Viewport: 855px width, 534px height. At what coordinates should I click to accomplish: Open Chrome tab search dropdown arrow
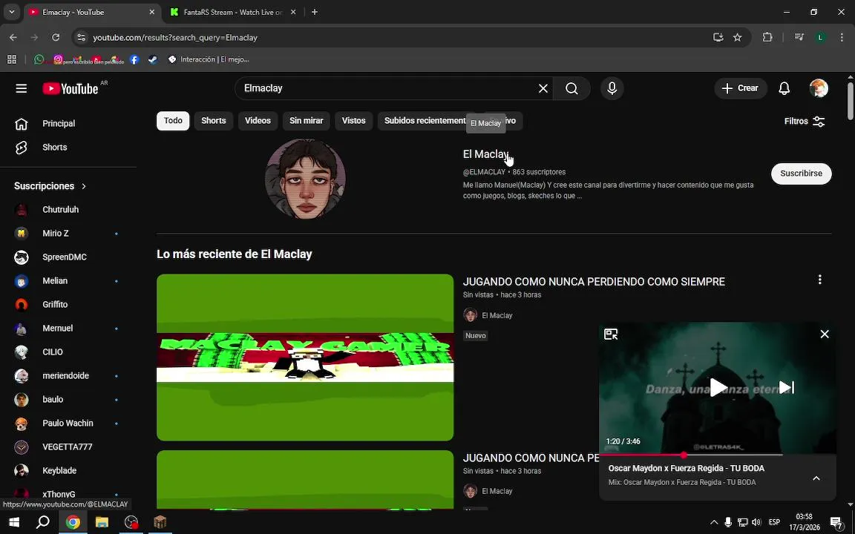coord(11,12)
